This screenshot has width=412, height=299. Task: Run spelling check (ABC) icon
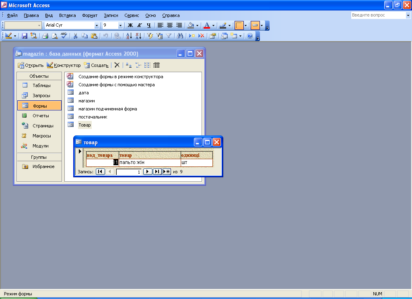(x=64, y=35)
